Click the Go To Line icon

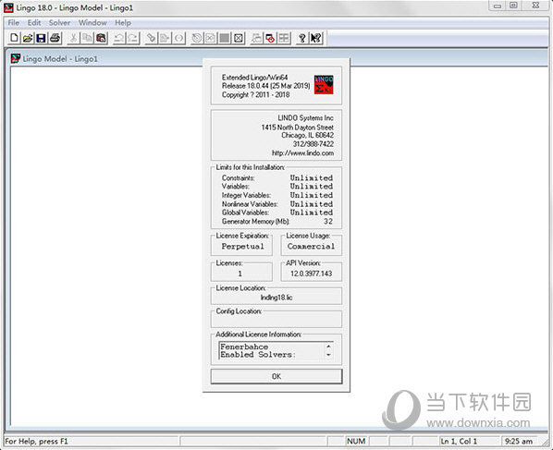point(165,38)
